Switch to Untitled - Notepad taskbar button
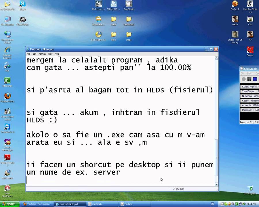Image resolution: width=259 pixels, height=207 pixels. 70,204
